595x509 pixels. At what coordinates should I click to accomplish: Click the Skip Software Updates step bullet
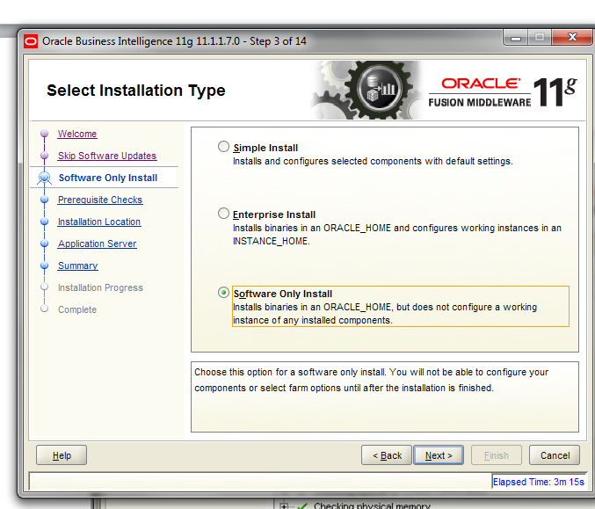point(45,156)
